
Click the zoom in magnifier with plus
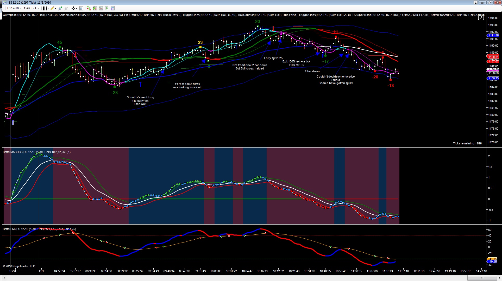[60, 8]
